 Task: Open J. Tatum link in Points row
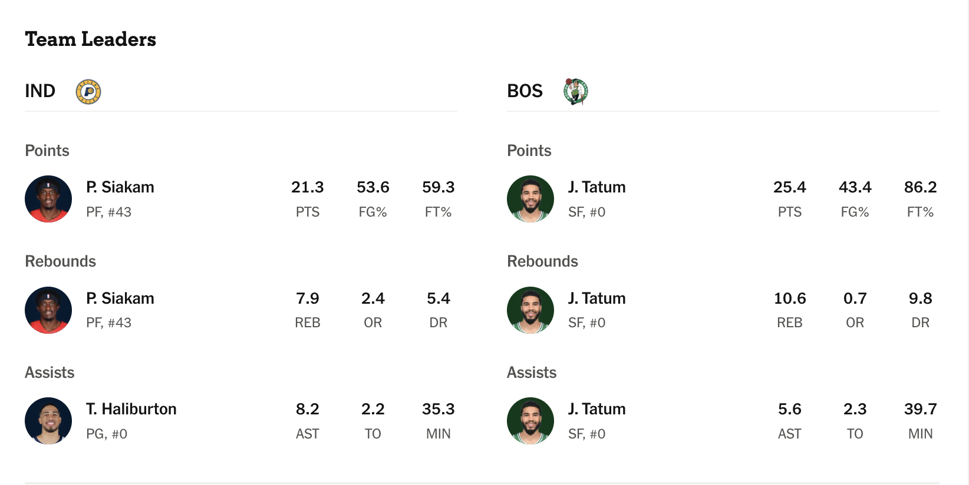(x=597, y=187)
